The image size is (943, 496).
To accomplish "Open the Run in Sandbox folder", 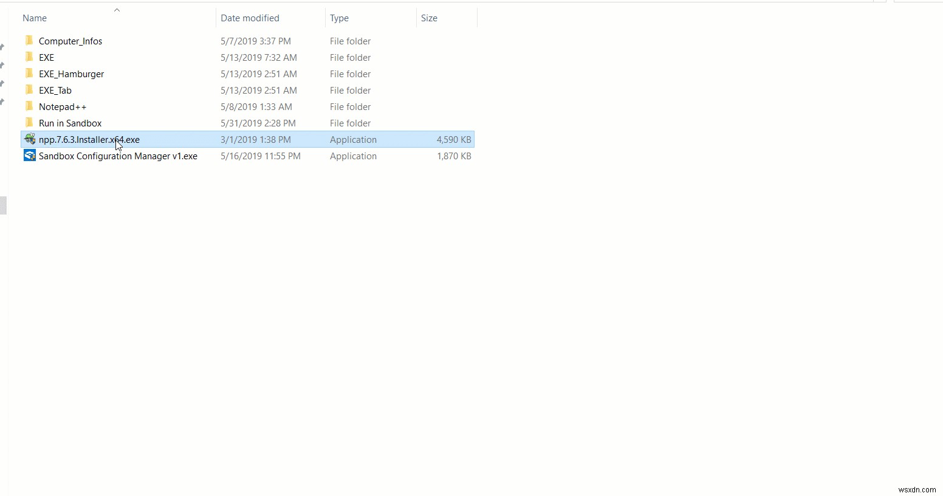I will (x=70, y=123).
